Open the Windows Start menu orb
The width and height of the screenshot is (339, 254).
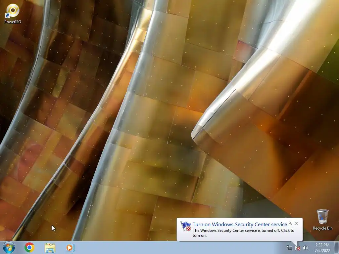pyautogui.click(x=9, y=247)
